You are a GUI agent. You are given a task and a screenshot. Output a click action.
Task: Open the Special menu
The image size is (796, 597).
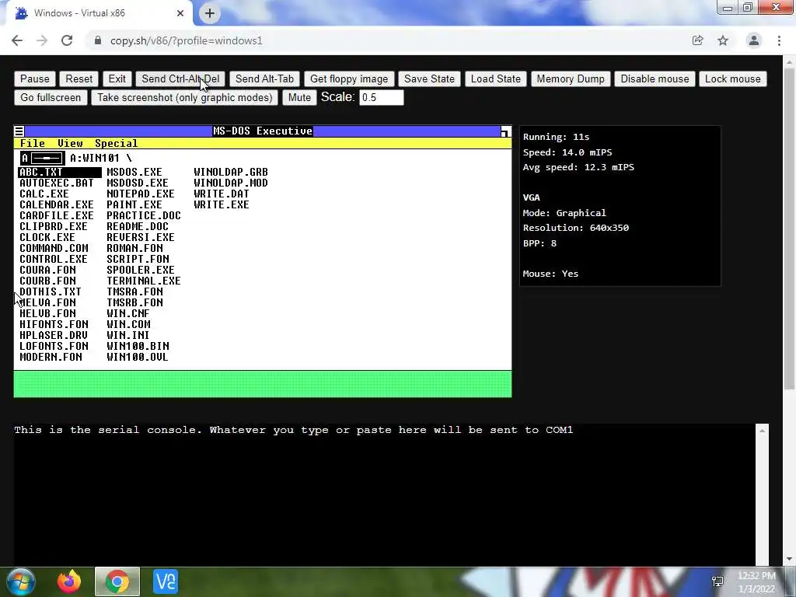point(117,144)
